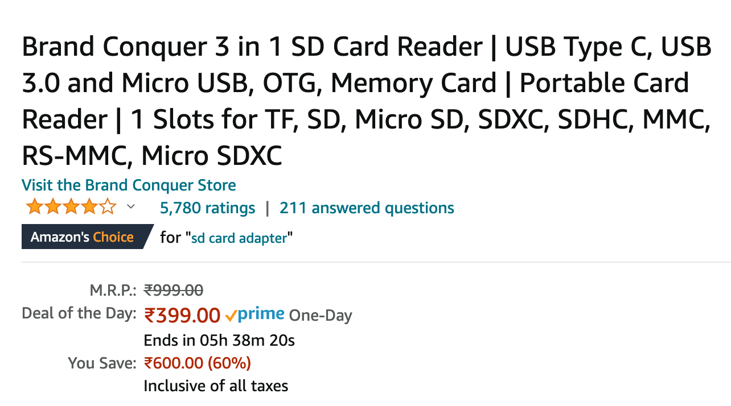Click the product title heading text
The height and width of the screenshot is (406, 731).
(366, 101)
